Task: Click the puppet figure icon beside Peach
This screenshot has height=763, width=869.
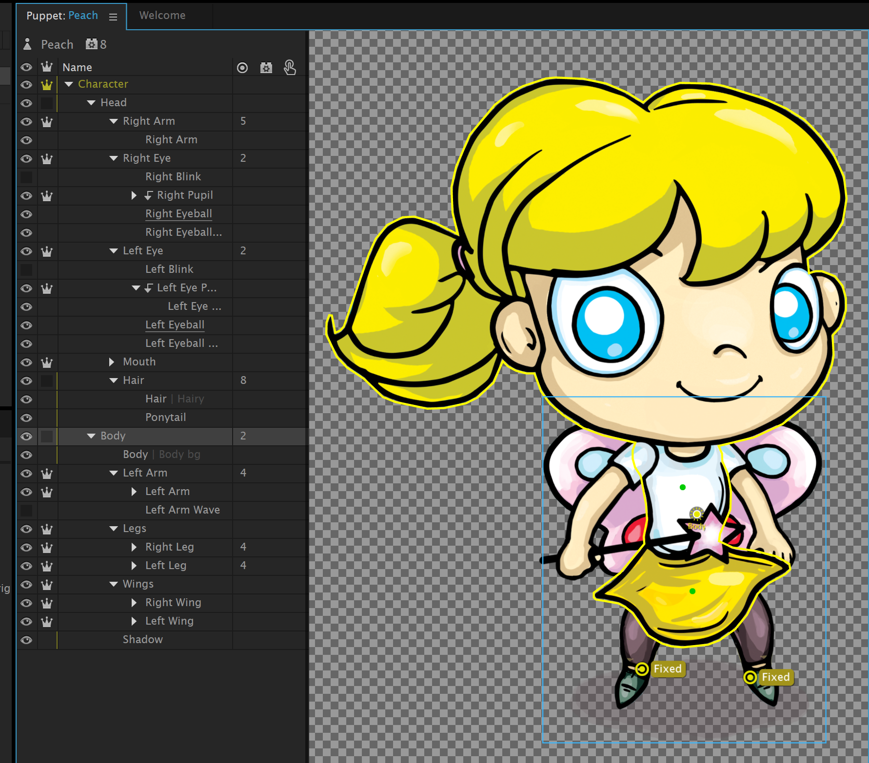Action: pos(27,44)
